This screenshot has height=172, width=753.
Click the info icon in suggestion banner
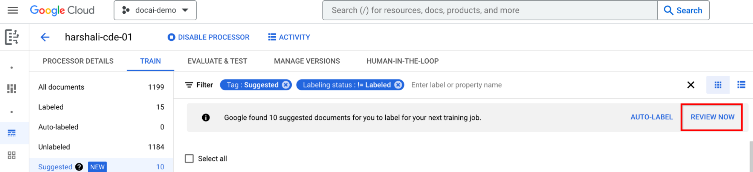point(206,117)
